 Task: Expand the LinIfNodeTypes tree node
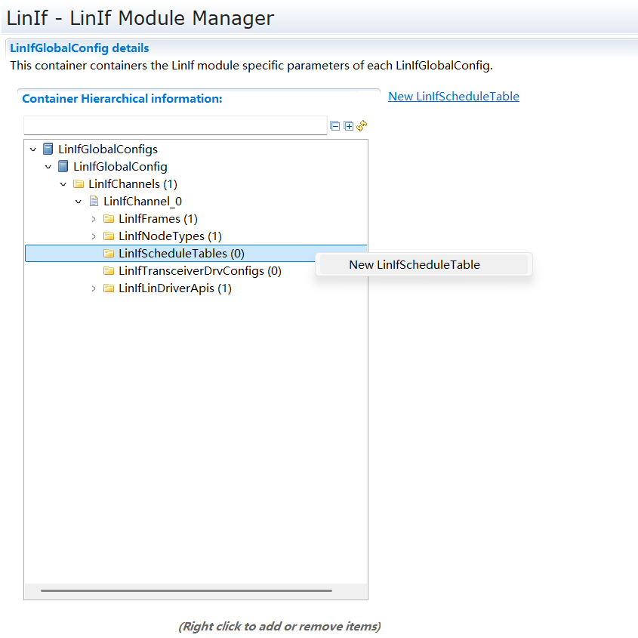coord(94,236)
